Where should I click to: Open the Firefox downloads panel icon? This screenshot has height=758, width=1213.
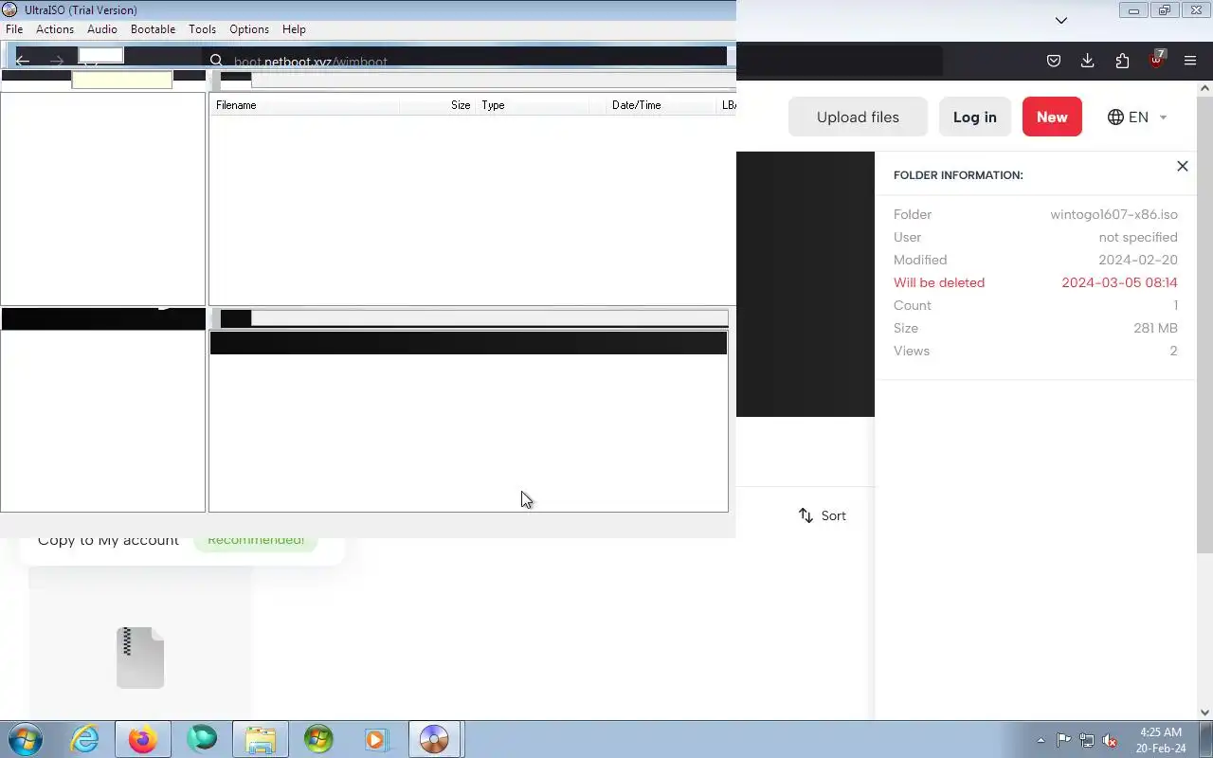[x=1087, y=61]
